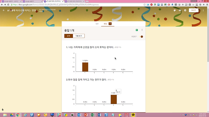Click the brown bar in question 1 chart
The width and height of the screenshot is (209, 117).
click(85, 67)
